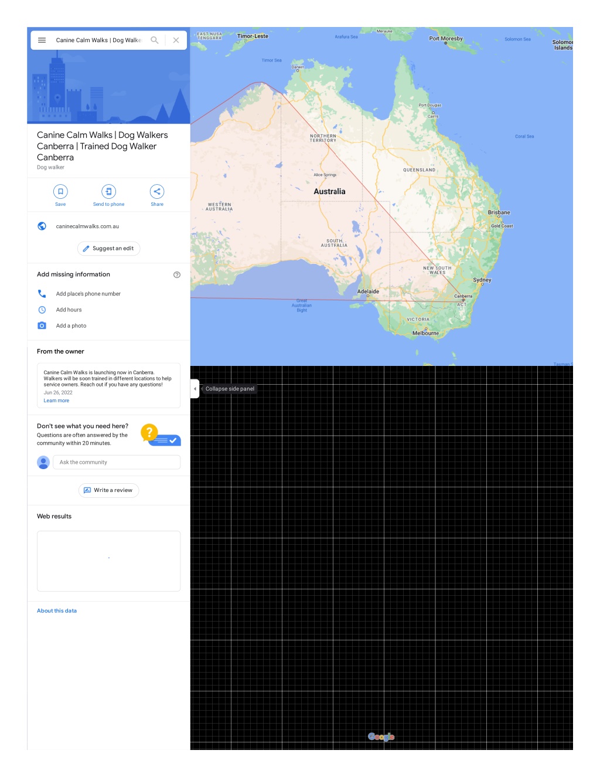Click the Great Australian Bight label
Image resolution: width=600 pixels, height=777 pixels.
tap(302, 306)
